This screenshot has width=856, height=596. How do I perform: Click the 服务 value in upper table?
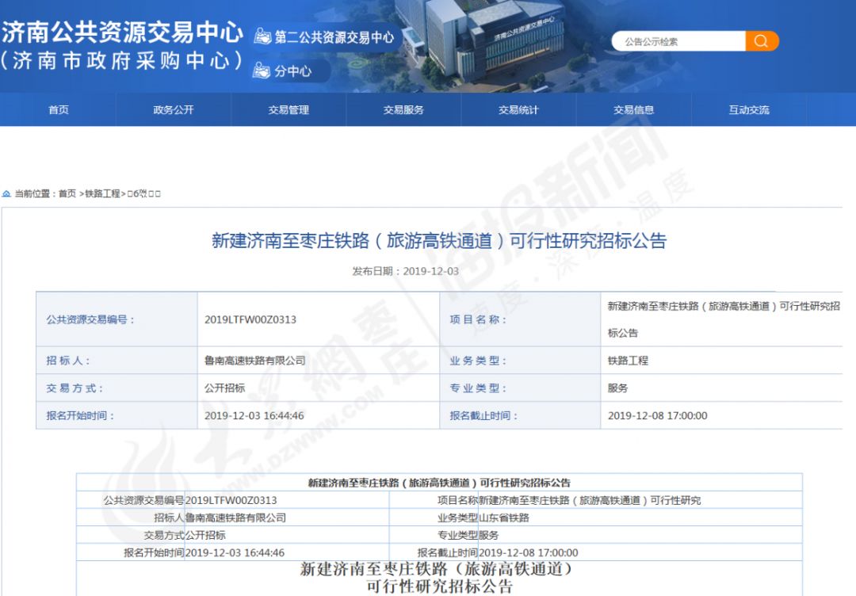pyautogui.click(x=617, y=388)
